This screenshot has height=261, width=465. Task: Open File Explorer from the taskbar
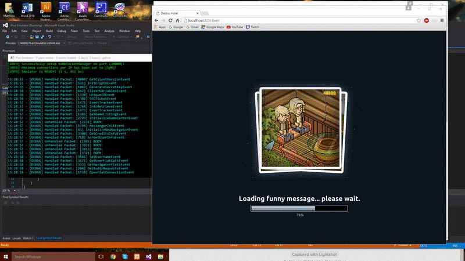point(160,256)
